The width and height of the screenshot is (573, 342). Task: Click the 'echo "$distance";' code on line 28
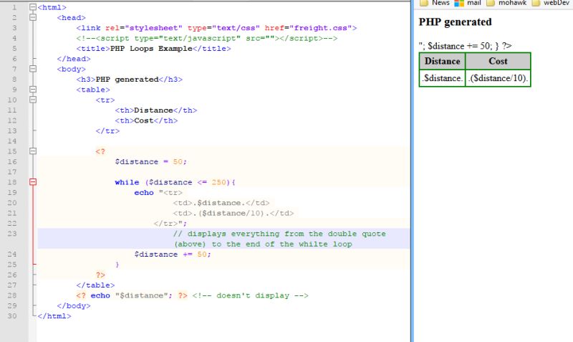[x=132, y=295]
